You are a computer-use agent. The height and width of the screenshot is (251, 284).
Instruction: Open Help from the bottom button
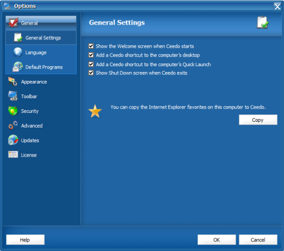click(x=25, y=240)
